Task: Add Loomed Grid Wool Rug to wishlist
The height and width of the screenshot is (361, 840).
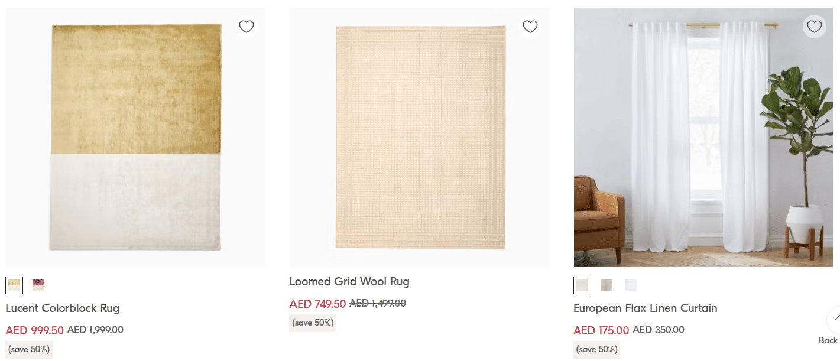Action: (530, 27)
